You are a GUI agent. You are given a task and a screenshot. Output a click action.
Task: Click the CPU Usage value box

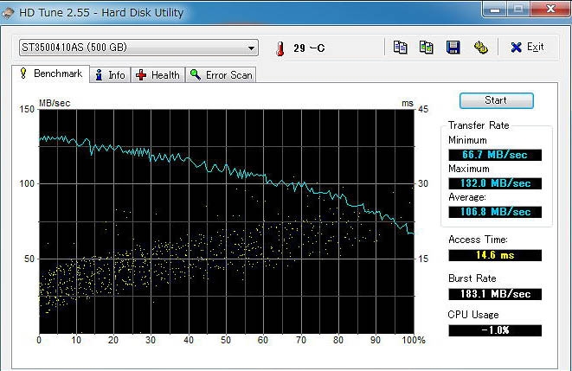(x=495, y=330)
